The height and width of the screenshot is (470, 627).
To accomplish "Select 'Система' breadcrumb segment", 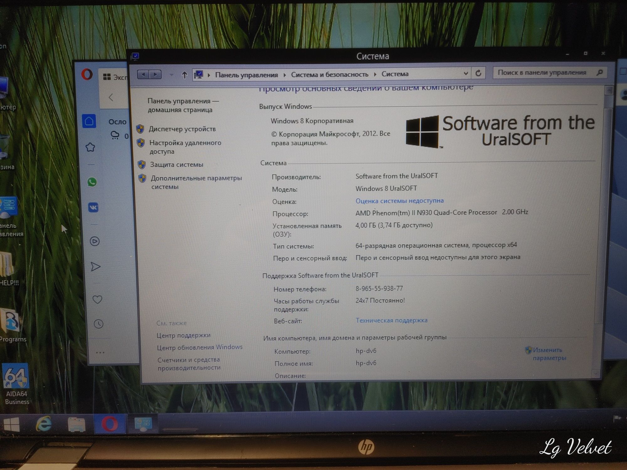I will [x=395, y=74].
